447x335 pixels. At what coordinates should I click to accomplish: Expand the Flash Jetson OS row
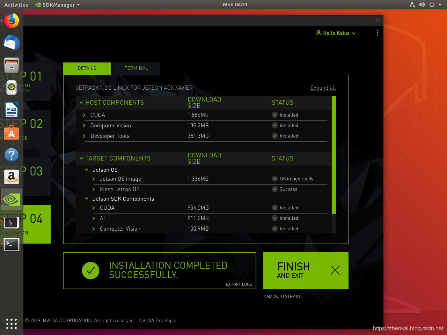click(94, 189)
